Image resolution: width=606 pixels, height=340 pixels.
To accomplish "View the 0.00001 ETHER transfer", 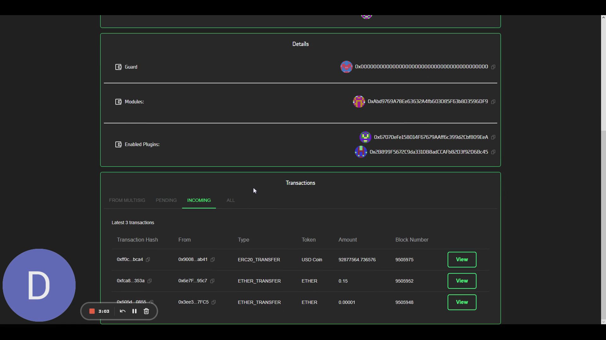I will click(462, 302).
